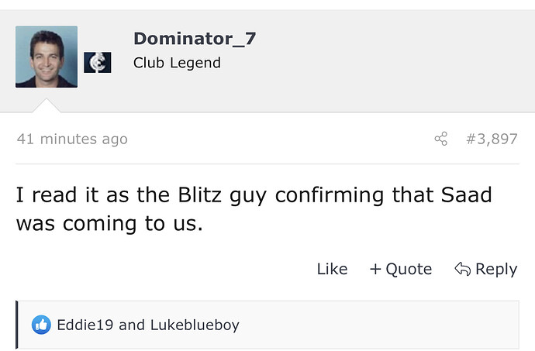Viewport: 535px width, 351px height.
Task: Click the blue thumbs-up reaction icon
Action: 41,325
